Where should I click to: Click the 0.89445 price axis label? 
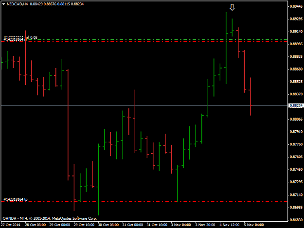pos(296,6)
